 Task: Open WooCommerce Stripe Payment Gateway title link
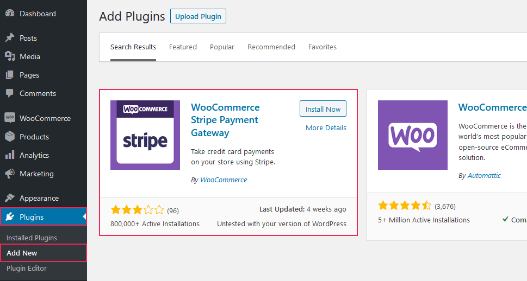(225, 120)
